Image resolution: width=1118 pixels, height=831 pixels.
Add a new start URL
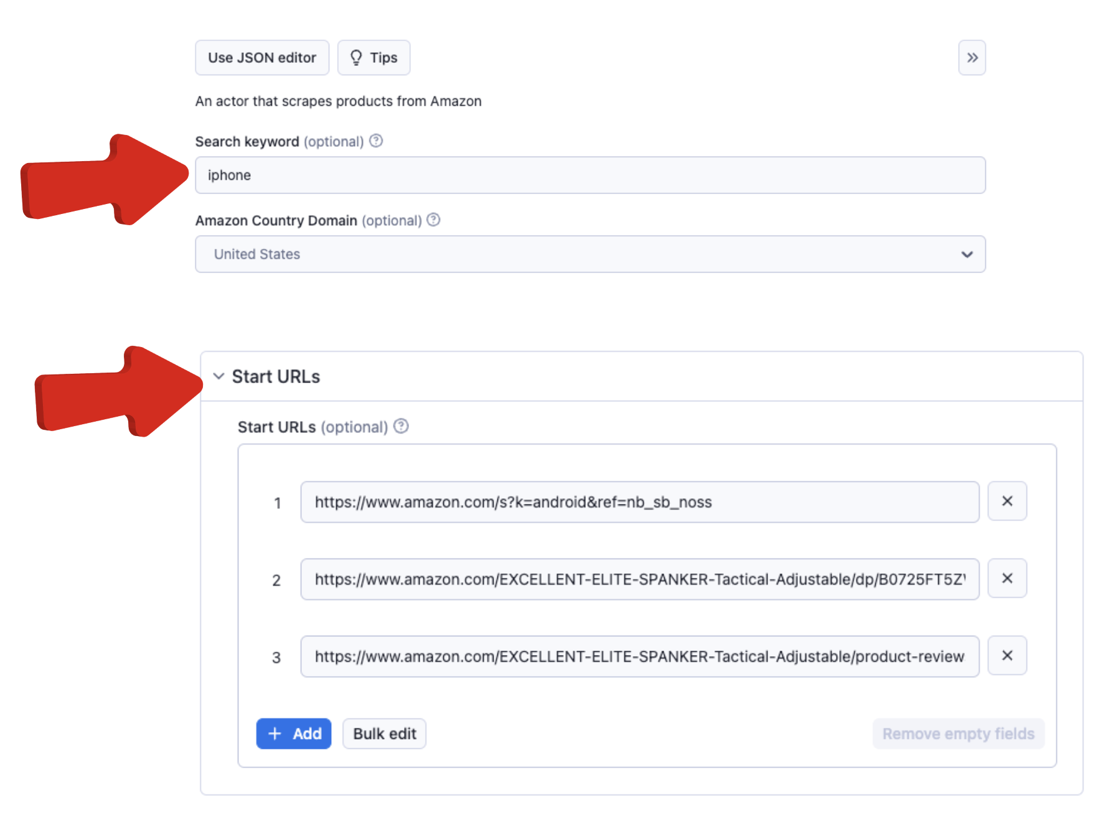(294, 734)
